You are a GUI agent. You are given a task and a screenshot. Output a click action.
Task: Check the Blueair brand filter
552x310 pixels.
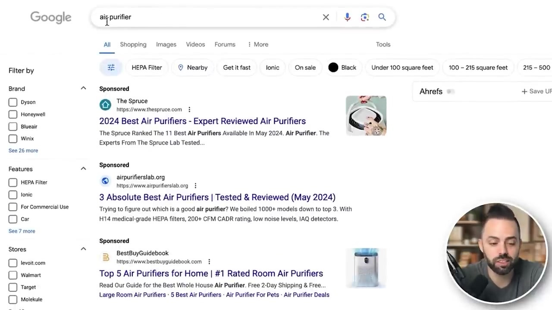point(13,127)
